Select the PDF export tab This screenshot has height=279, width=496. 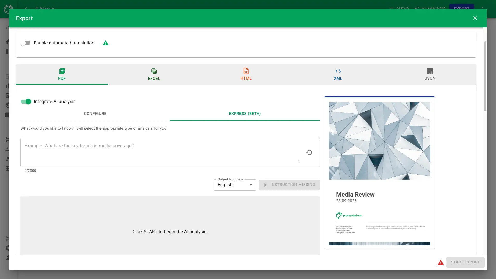click(x=62, y=74)
